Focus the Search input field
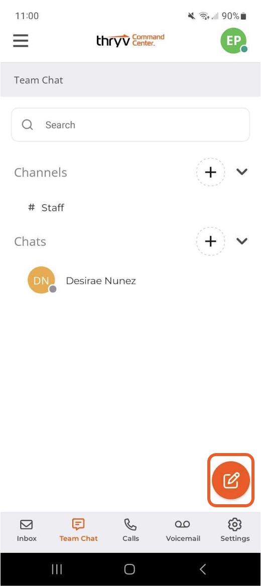The width and height of the screenshot is (261, 586). [130, 125]
